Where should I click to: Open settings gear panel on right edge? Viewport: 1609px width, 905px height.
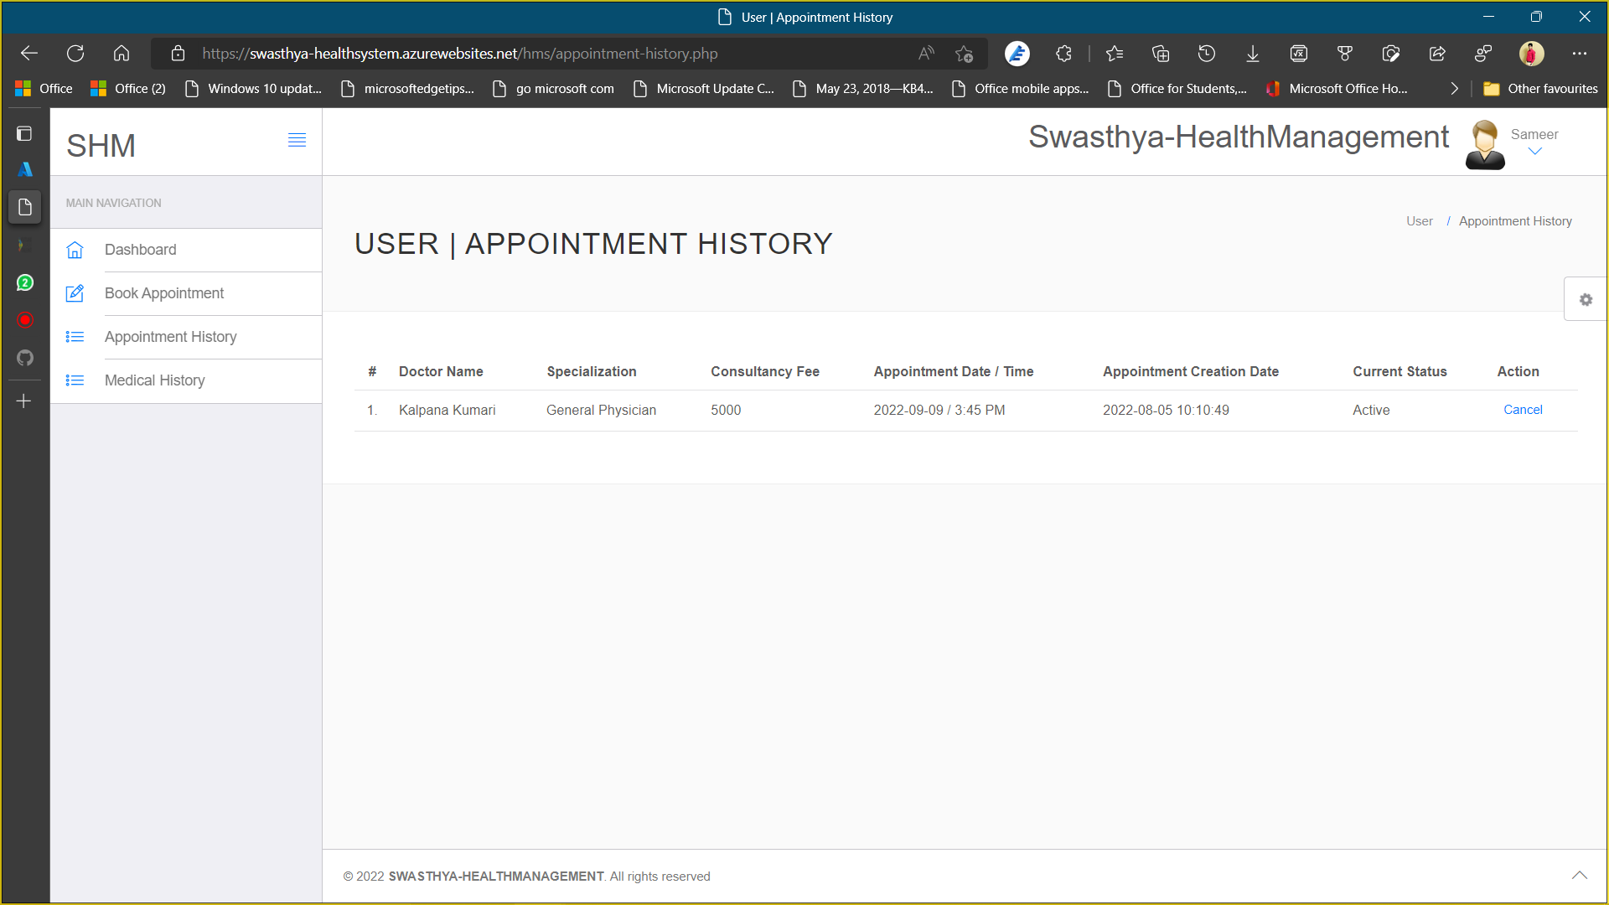[1586, 299]
